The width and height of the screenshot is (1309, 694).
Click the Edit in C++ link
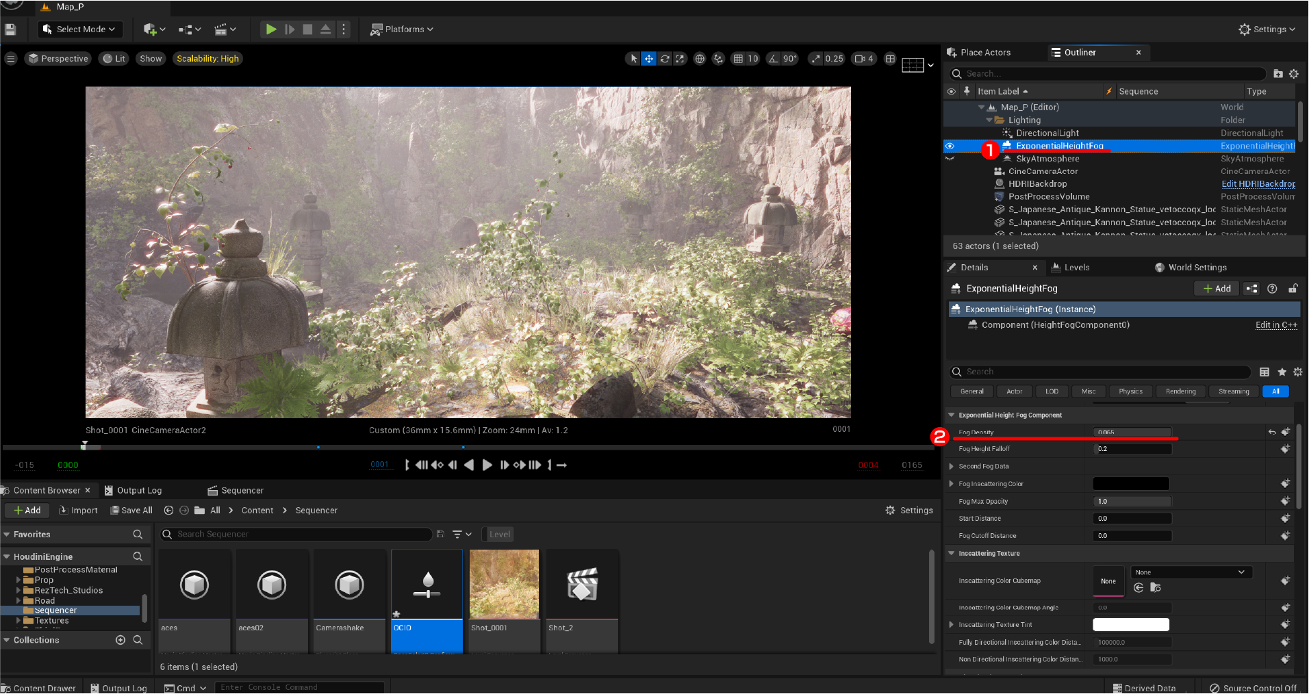point(1275,324)
